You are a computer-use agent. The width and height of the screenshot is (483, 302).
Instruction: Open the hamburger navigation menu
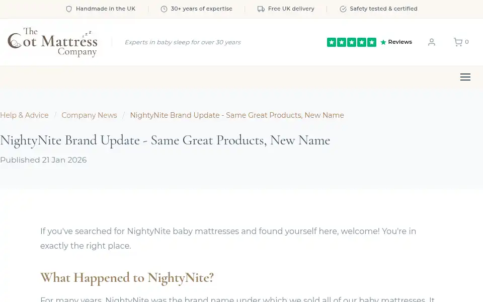(465, 77)
